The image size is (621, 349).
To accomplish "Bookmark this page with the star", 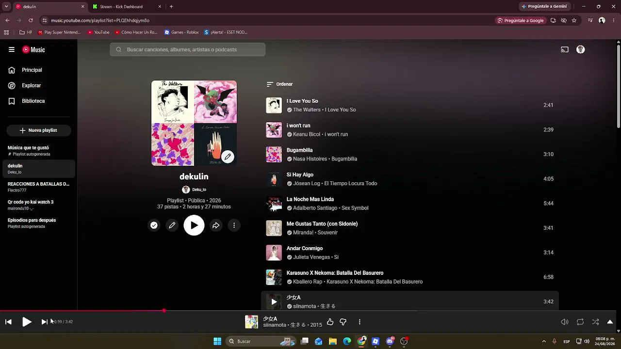I will [574, 20].
